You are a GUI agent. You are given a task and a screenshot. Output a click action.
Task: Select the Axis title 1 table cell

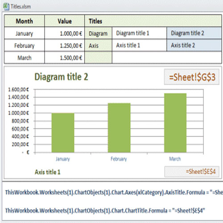140,45
